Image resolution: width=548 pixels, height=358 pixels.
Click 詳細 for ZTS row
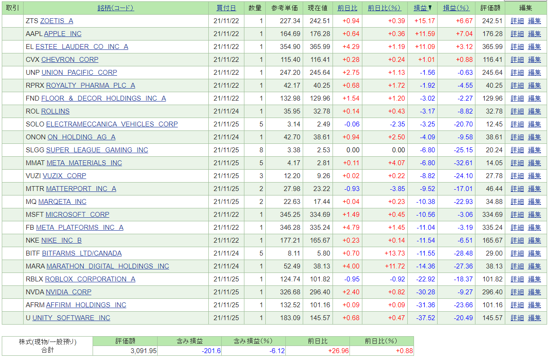click(x=517, y=21)
